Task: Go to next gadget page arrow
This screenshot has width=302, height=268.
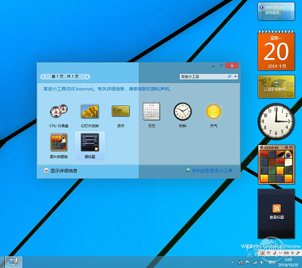Action: (88, 77)
